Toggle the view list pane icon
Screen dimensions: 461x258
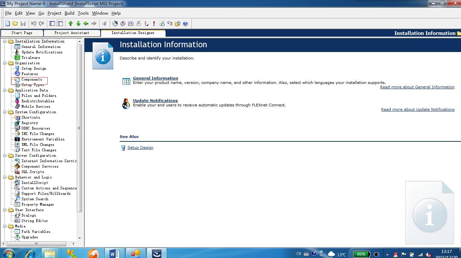(x=52, y=23)
